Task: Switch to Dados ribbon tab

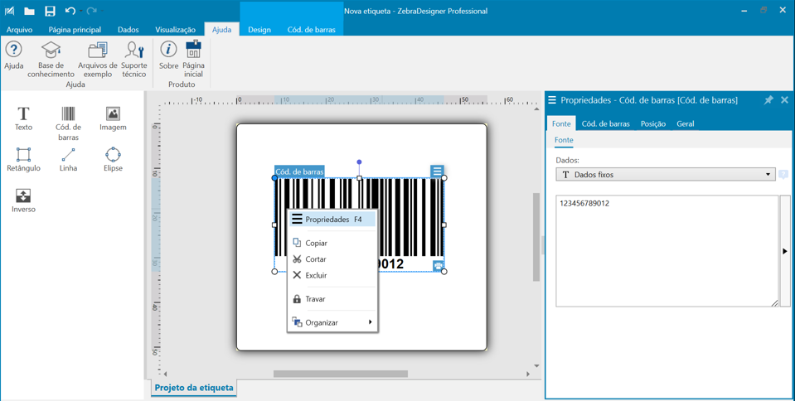Action: [x=128, y=29]
